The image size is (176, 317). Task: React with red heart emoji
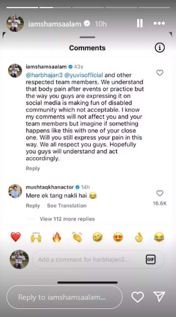[x=16, y=237]
